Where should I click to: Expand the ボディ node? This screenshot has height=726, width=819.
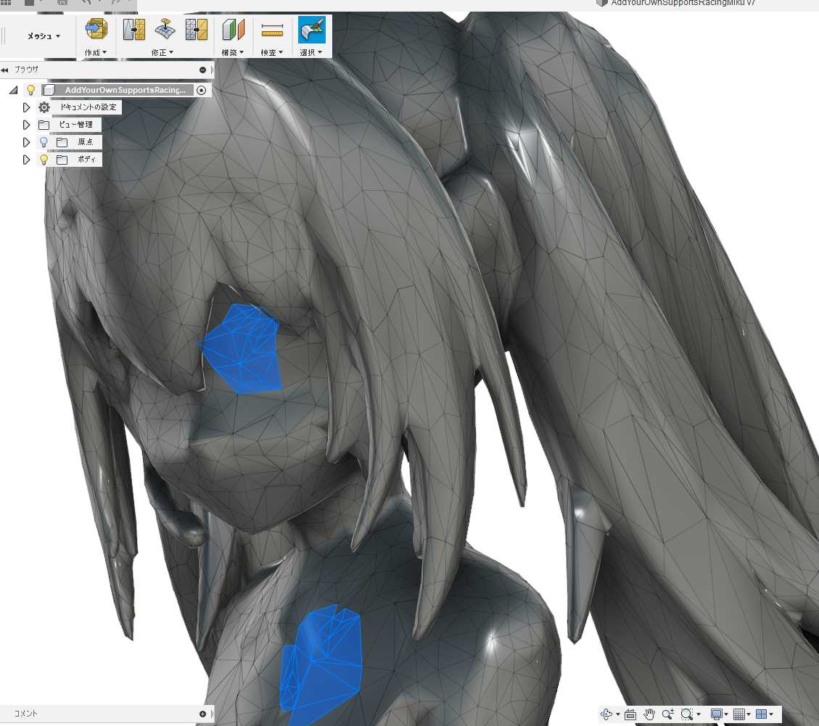[26, 160]
